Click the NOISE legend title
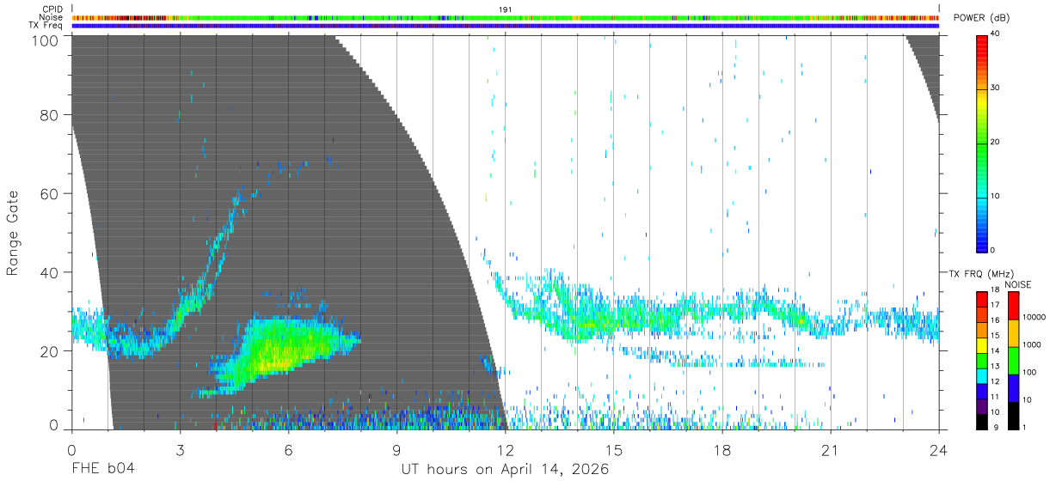Screen dimensions: 1056x487 coord(1018,284)
